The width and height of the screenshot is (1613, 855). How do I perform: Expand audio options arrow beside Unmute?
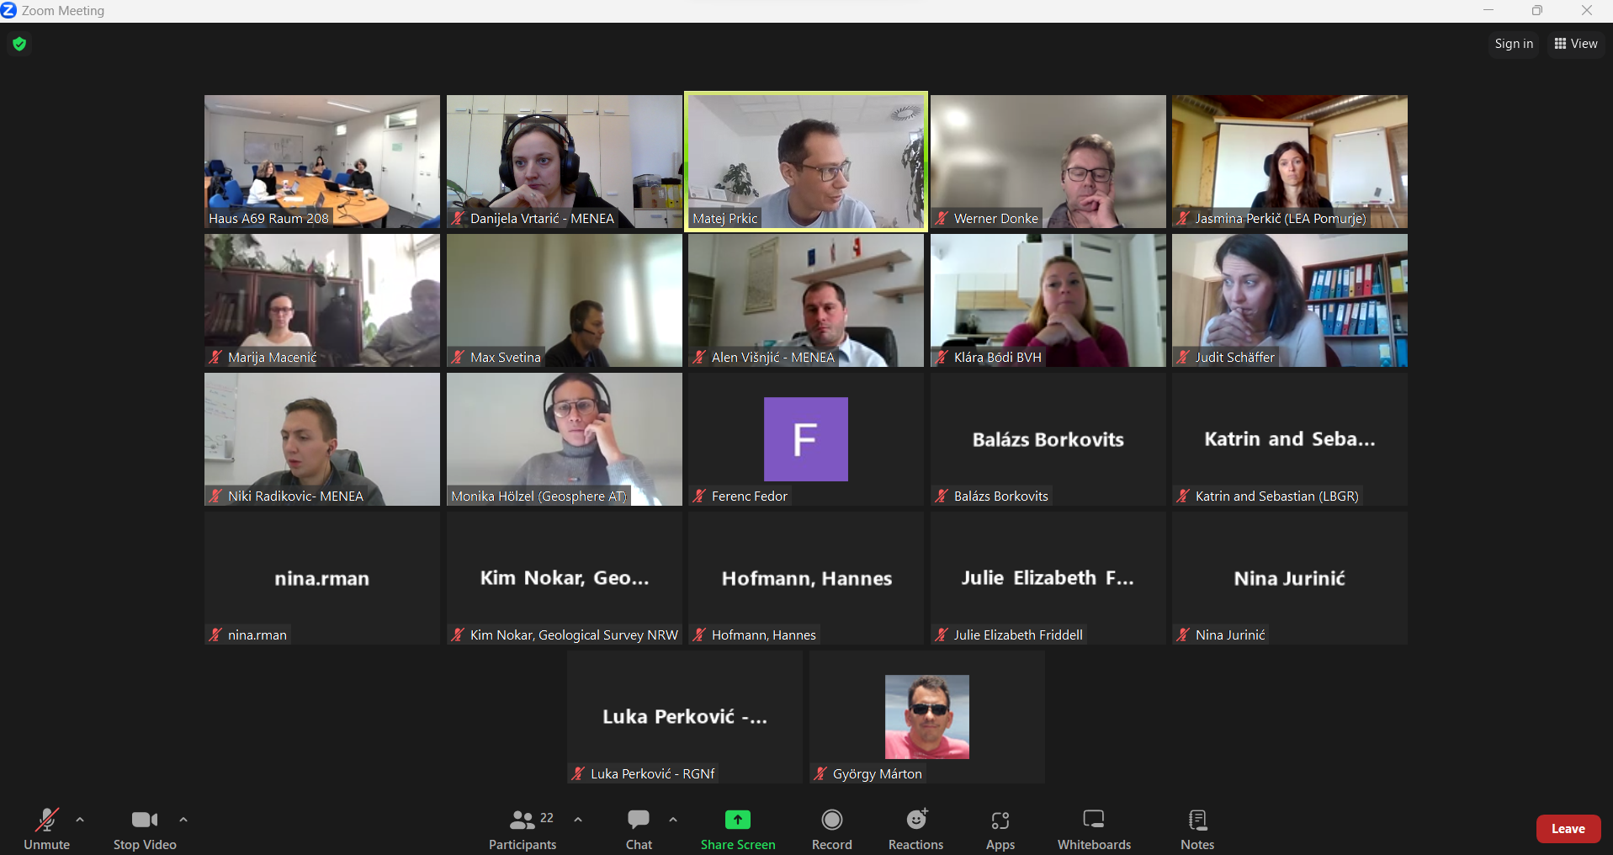coord(80,819)
